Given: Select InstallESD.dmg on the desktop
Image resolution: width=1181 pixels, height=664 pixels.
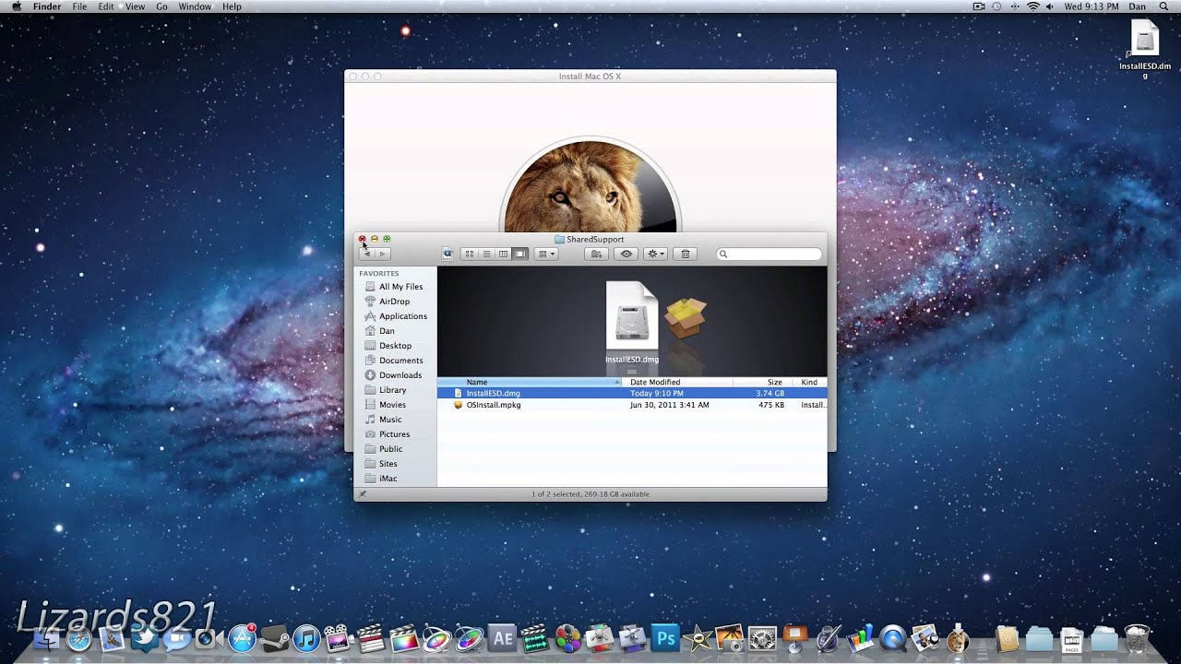Looking at the screenshot, I should 1145,49.
